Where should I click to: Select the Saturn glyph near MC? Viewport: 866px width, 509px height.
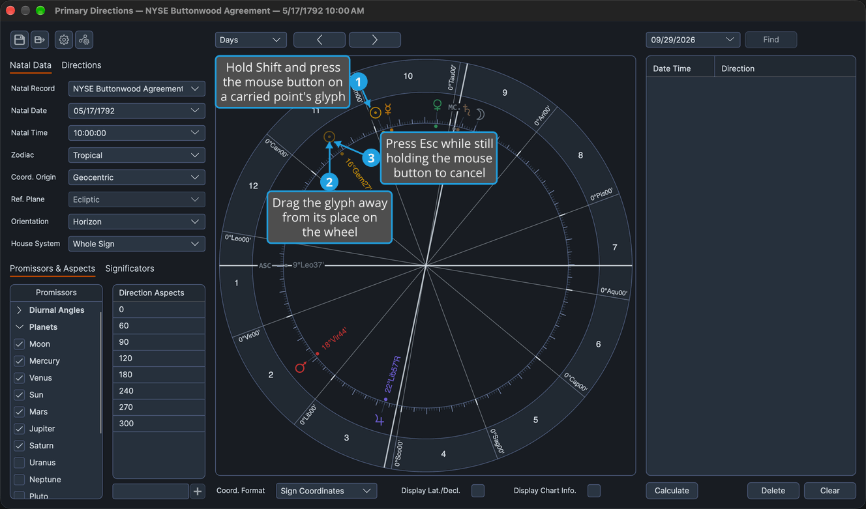[x=467, y=111]
